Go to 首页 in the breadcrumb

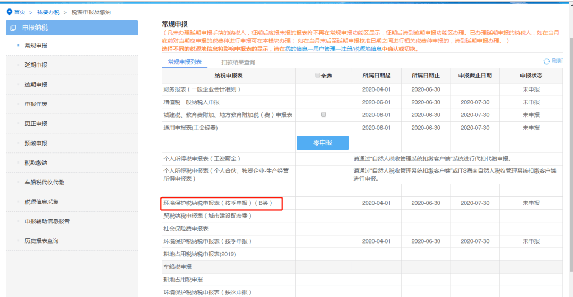coord(20,12)
